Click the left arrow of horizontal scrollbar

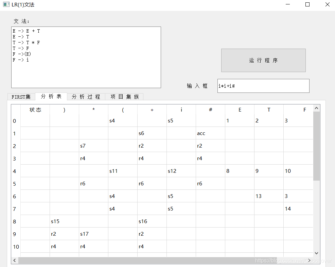14,260
